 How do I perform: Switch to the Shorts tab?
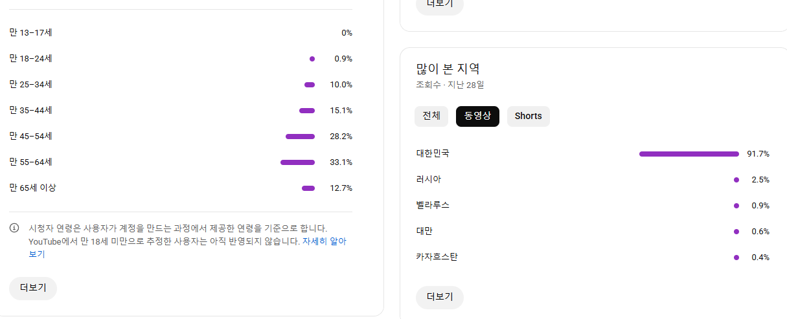click(x=528, y=116)
